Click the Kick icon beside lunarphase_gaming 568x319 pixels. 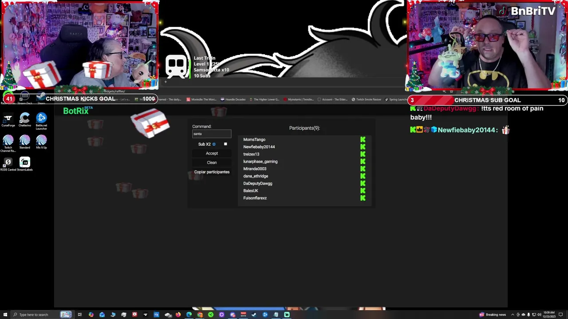pyautogui.click(x=363, y=161)
